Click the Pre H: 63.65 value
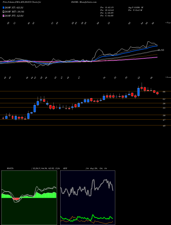 [x=107, y=10]
